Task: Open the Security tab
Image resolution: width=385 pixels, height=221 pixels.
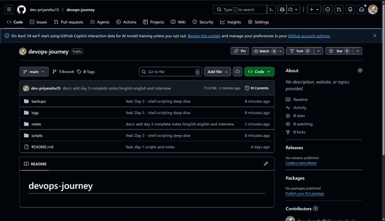Action: click(203, 22)
